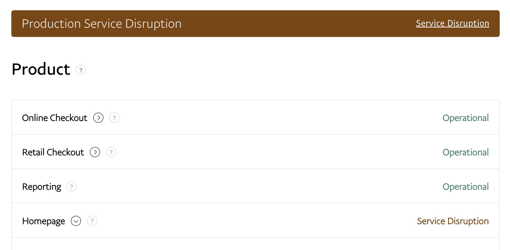Screen dimensions: 510x250
Task: Click the question mark beside Retail Checkout
Action: coord(111,152)
